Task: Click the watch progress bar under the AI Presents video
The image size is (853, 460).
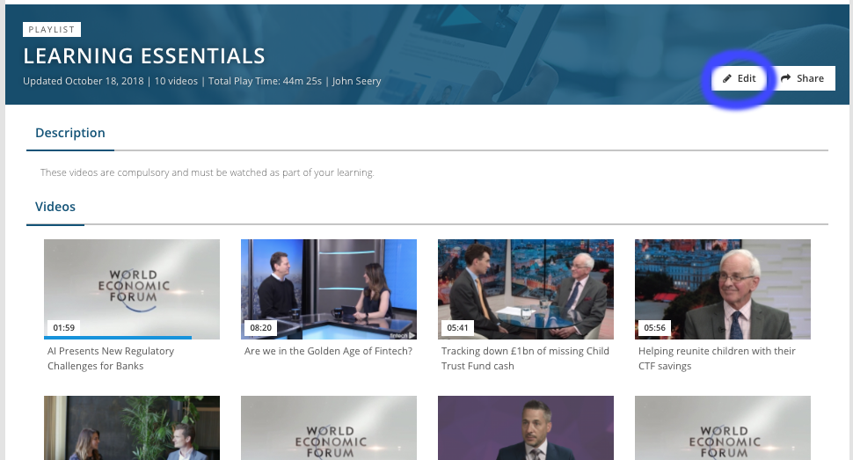Action: (x=118, y=338)
